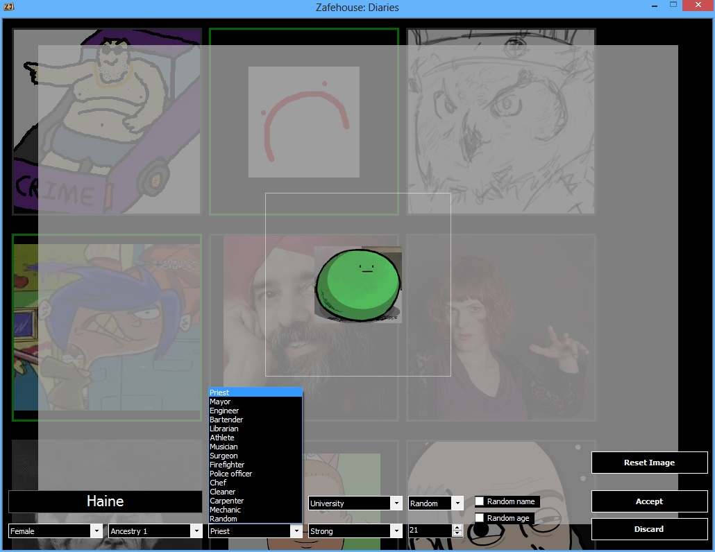The image size is (715, 552).
Task: Select the shirtless man crime car portrait
Action: [107, 121]
